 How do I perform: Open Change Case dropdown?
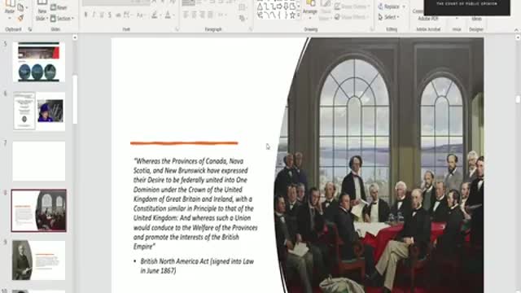pos(140,15)
